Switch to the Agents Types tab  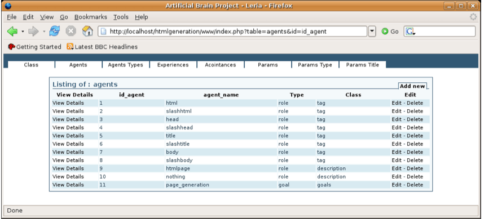coord(126,65)
